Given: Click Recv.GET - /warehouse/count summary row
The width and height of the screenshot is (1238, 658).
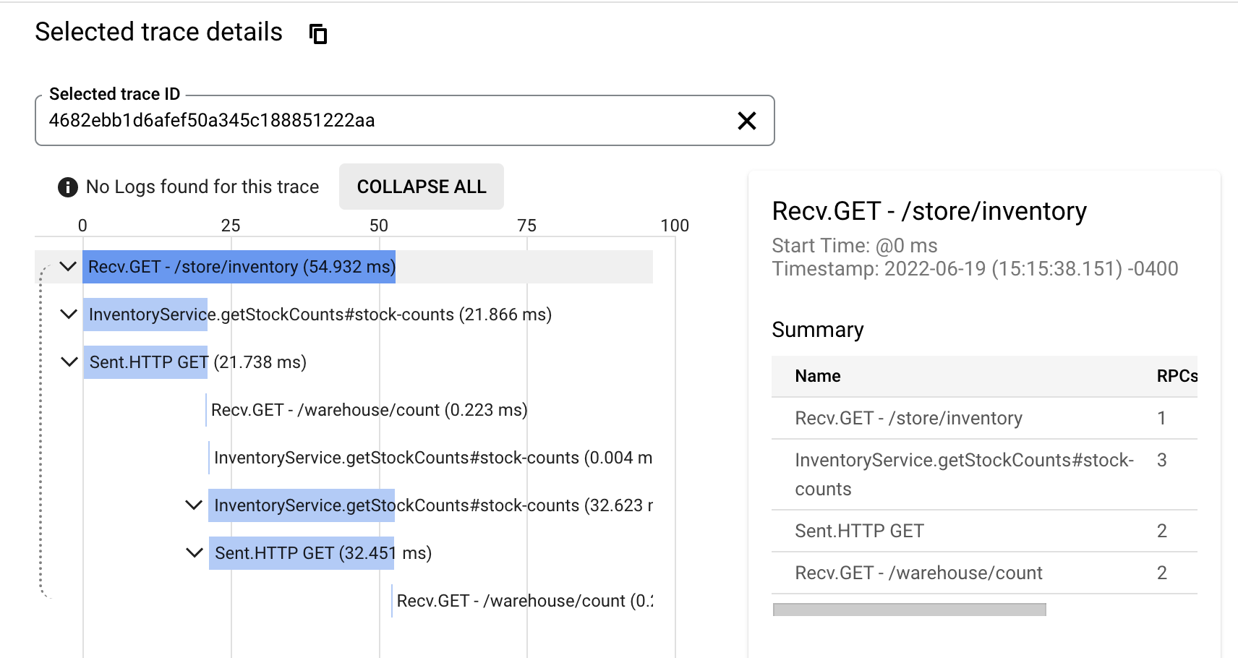Looking at the screenshot, I should click(984, 573).
